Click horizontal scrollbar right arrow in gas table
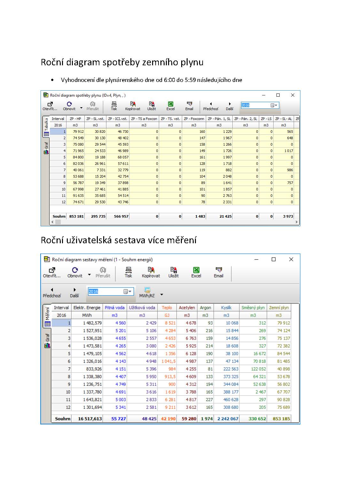341x483 pixels. tap(296, 222)
